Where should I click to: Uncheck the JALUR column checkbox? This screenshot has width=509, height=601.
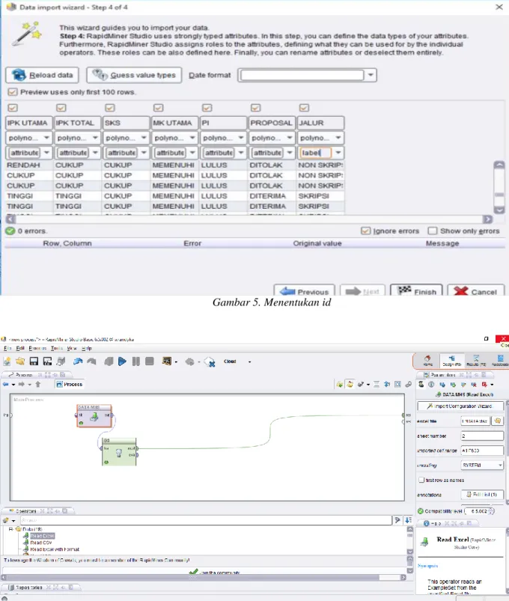[x=305, y=108]
